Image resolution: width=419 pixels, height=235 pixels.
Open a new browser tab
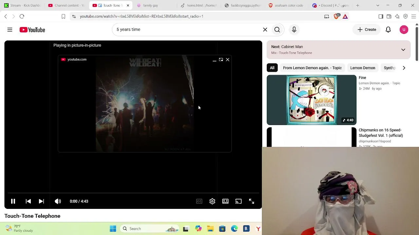point(357,6)
